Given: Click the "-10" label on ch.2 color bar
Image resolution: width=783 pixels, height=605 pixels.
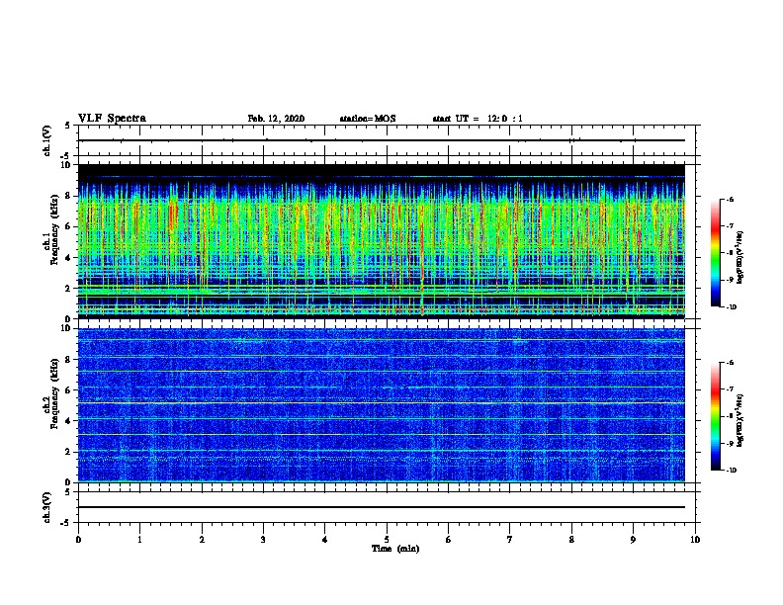Looking at the screenshot, I should (731, 471).
